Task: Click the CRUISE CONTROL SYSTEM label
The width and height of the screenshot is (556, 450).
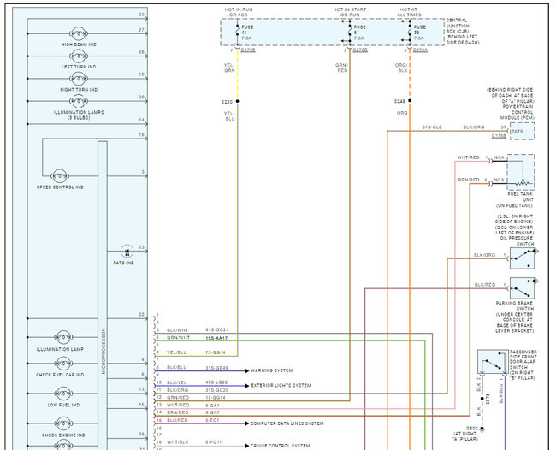Action: click(280, 446)
